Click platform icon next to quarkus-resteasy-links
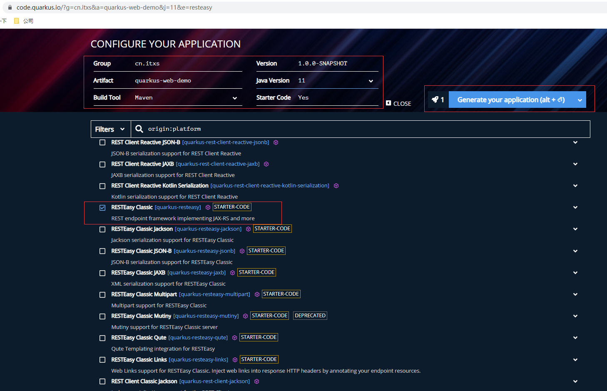This screenshot has height=391, width=607. [x=235, y=360]
